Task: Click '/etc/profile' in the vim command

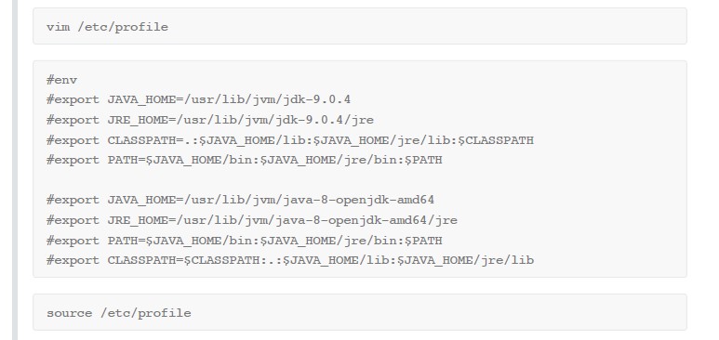Action: pos(123,27)
